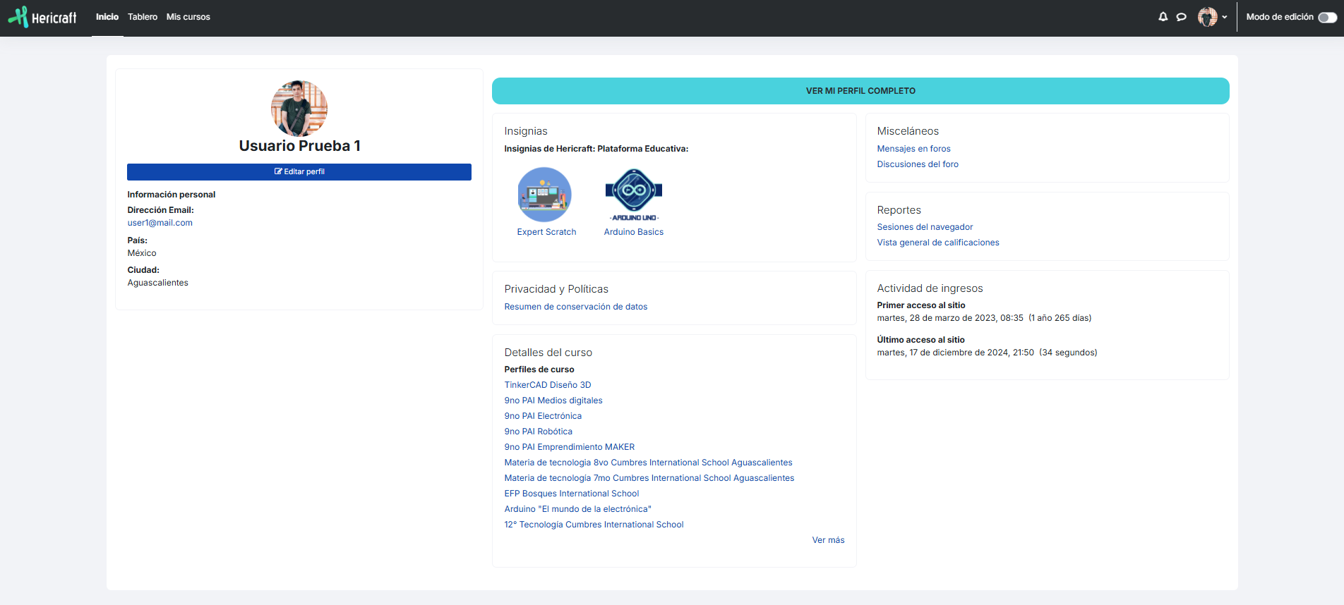Select the Inicio navigation item
Image resolution: width=1344 pixels, height=605 pixels.
pos(107,17)
